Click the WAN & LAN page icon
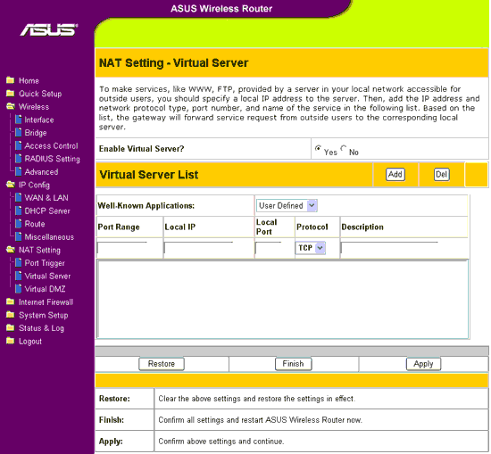The width and height of the screenshot is (491, 454). coord(19,198)
